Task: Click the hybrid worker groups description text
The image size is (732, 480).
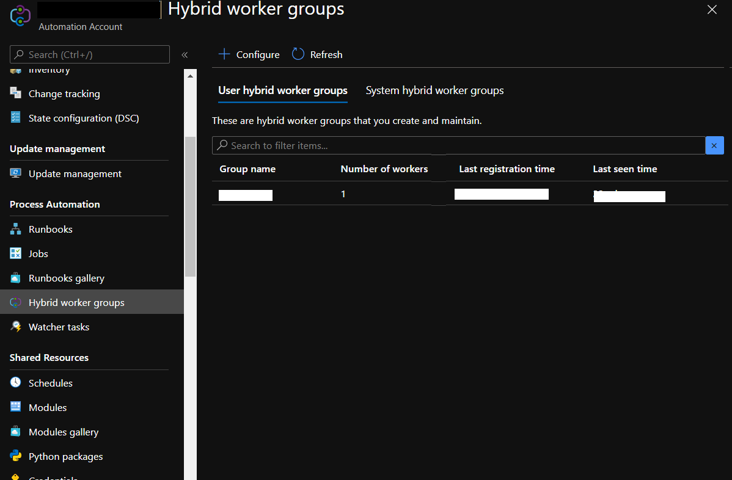Action: (347, 121)
